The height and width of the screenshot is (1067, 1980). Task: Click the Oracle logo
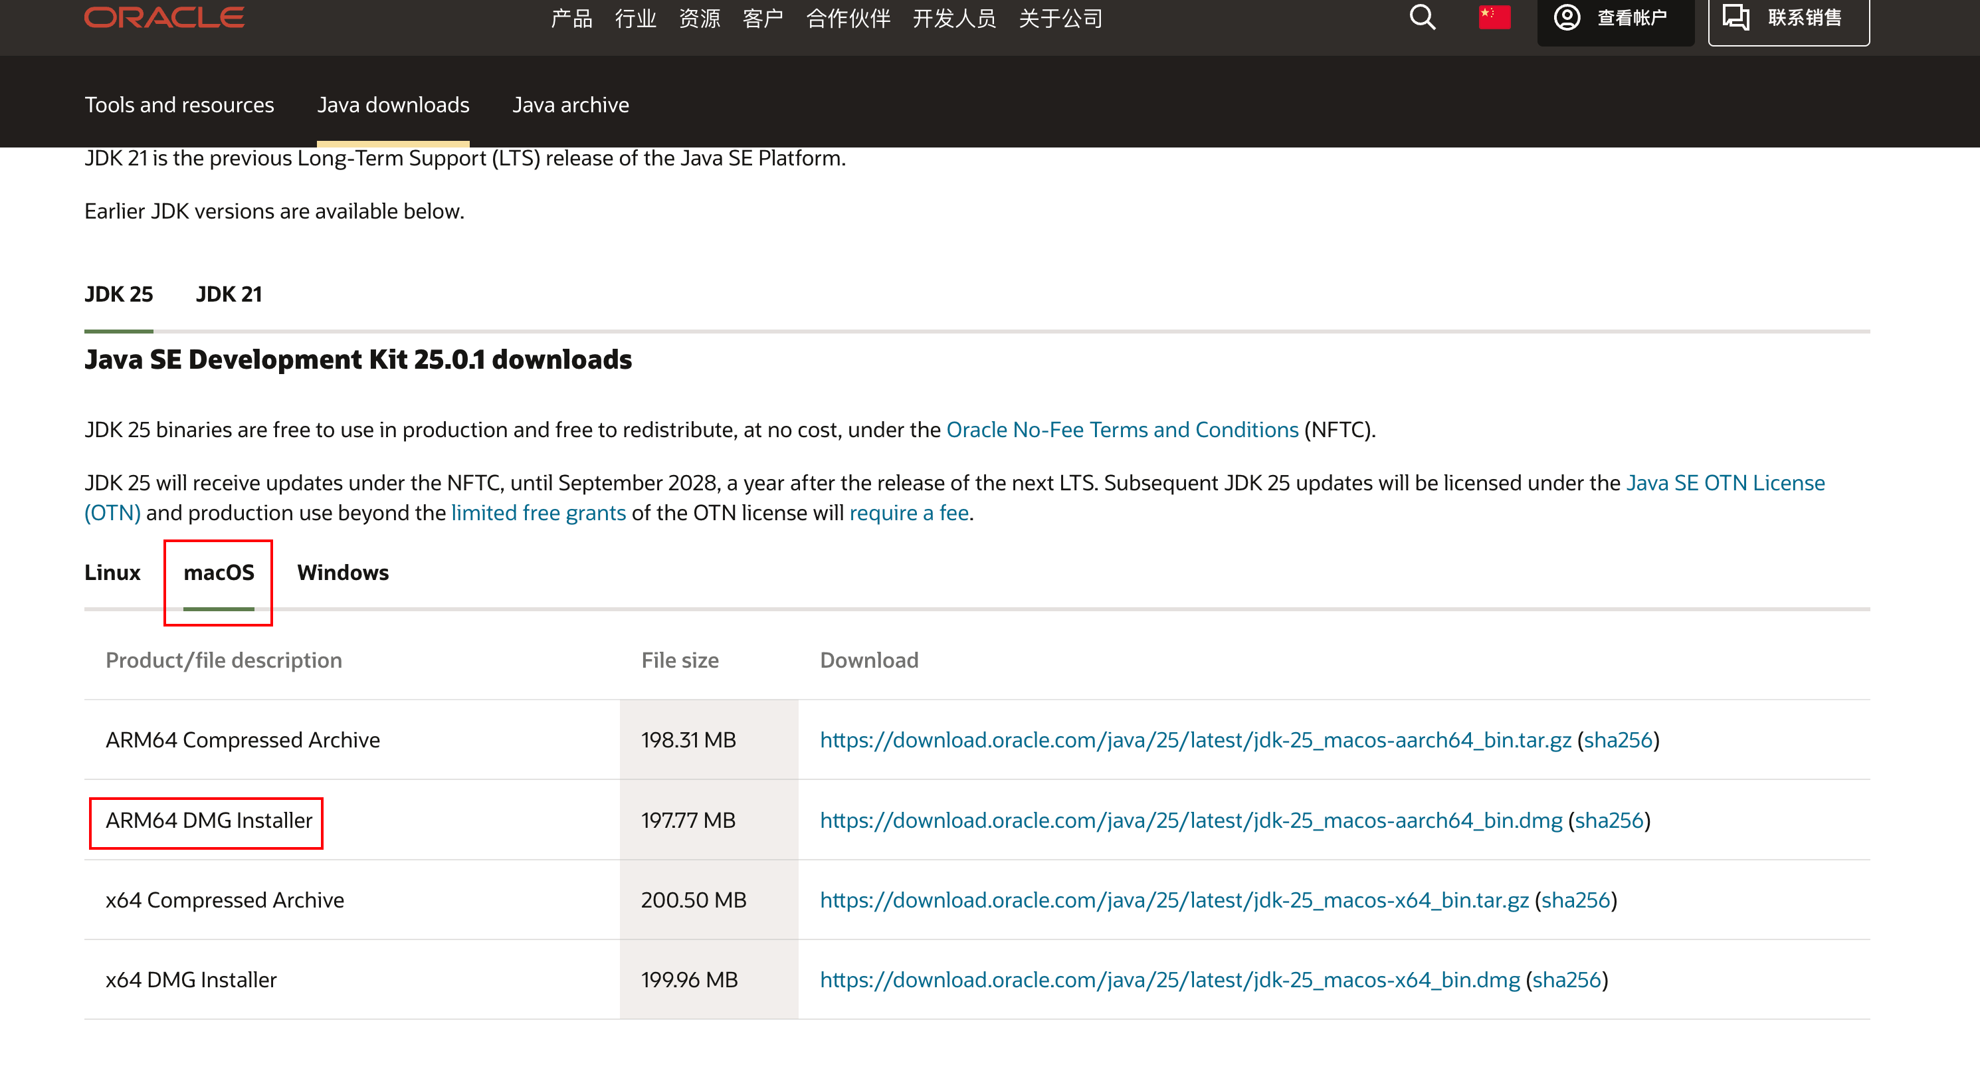163,17
